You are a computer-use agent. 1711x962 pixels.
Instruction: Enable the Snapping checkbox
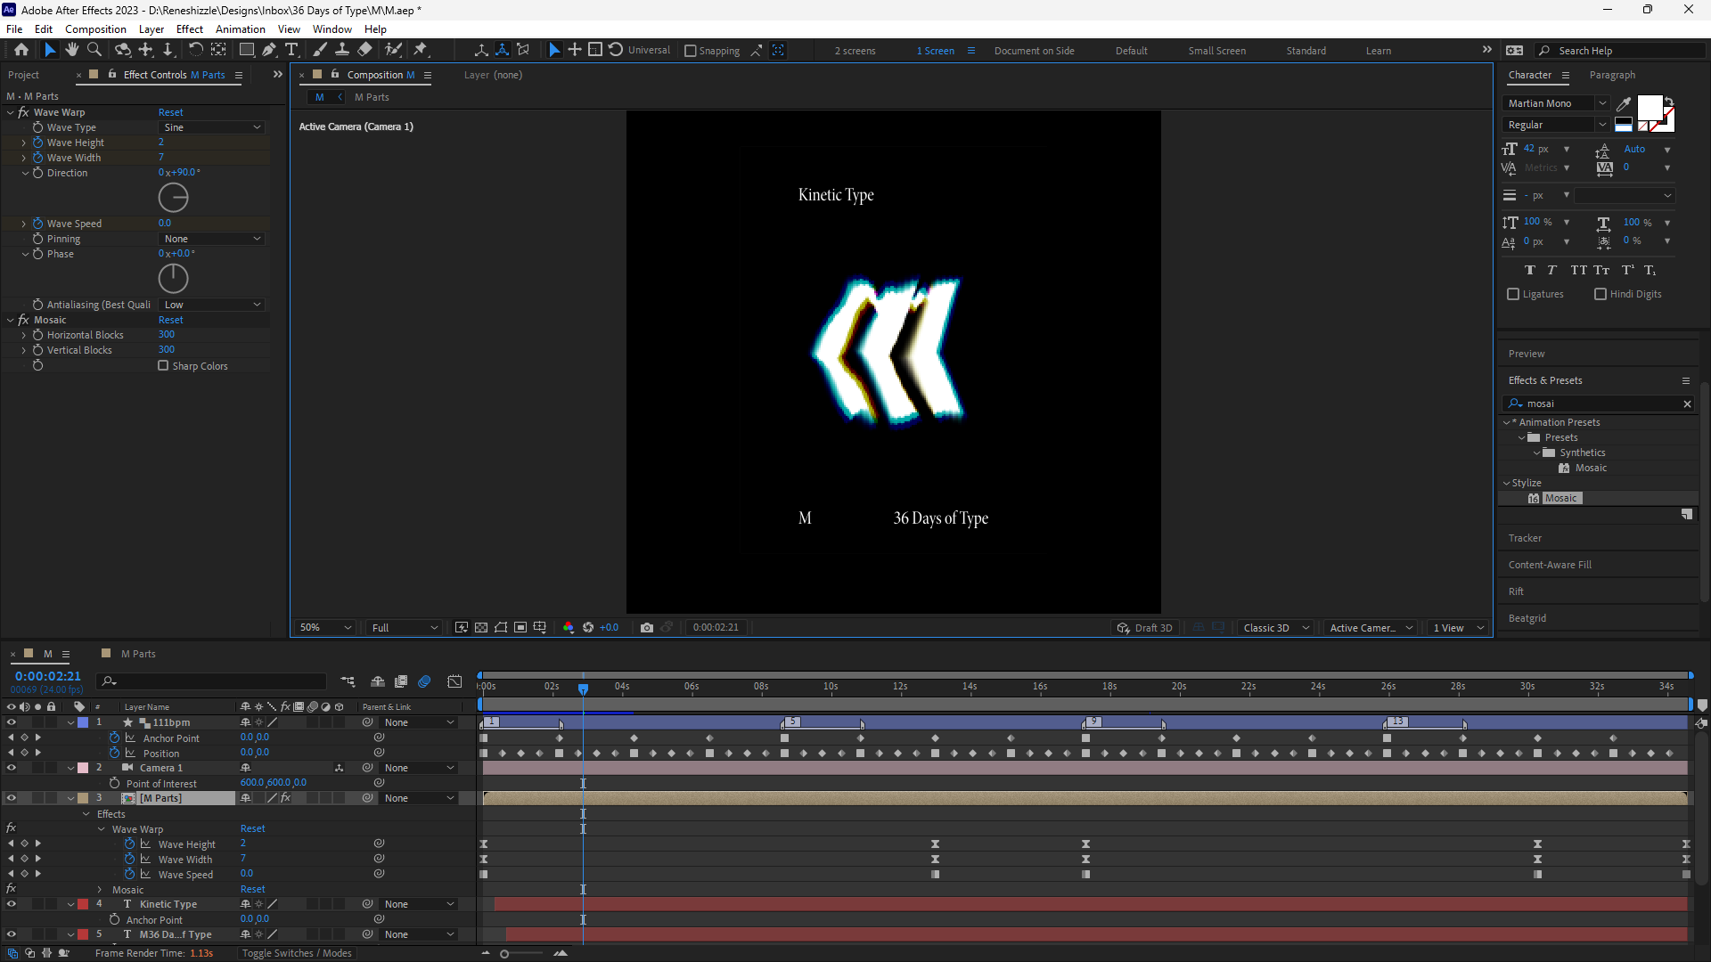tap(691, 51)
